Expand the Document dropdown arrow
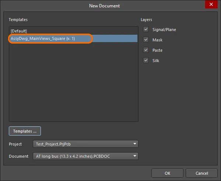The width and height of the screenshot is (221, 181). pos(135,156)
